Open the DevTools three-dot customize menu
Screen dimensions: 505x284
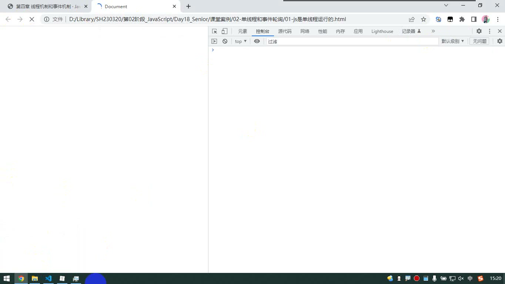click(x=489, y=31)
